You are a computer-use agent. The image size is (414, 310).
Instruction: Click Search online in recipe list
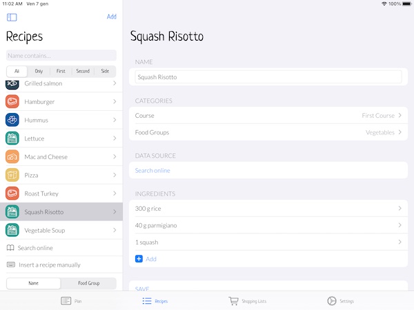click(x=35, y=248)
